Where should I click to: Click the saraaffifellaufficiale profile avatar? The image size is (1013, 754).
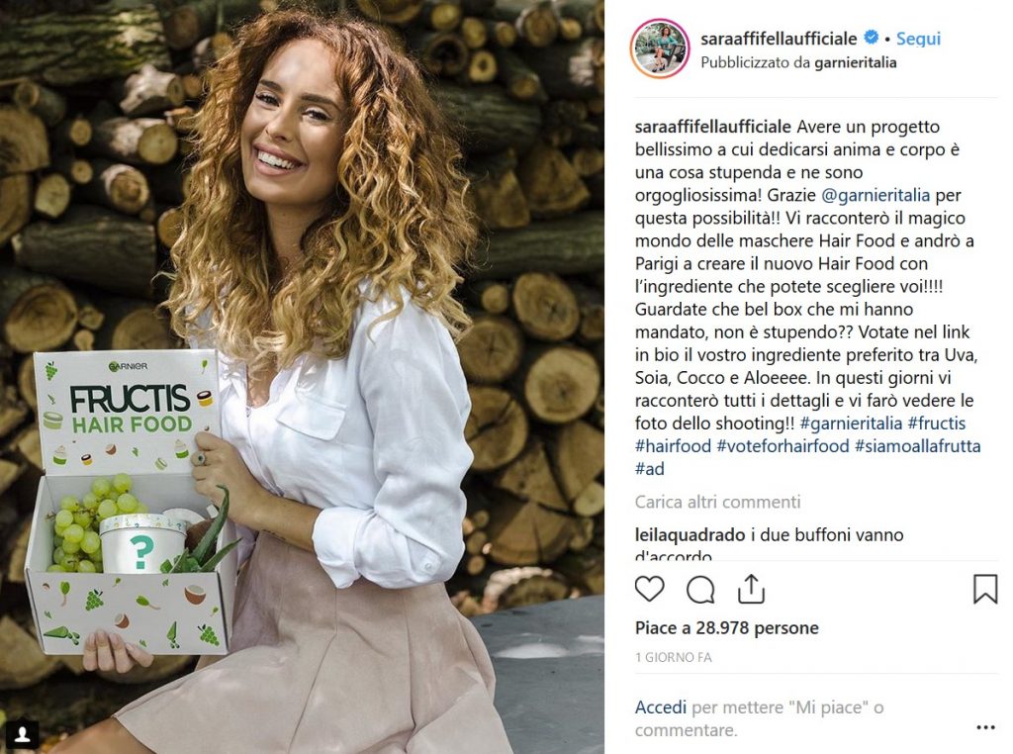[x=660, y=48]
